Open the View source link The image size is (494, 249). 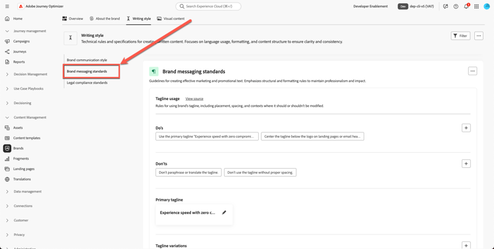point(194,99)
